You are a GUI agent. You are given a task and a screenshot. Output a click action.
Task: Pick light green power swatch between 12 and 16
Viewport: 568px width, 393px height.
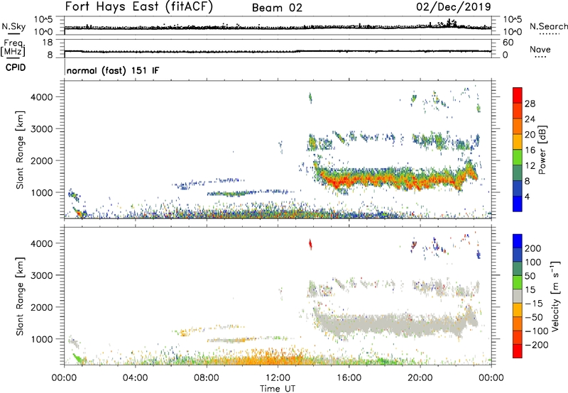click(518, 157)
